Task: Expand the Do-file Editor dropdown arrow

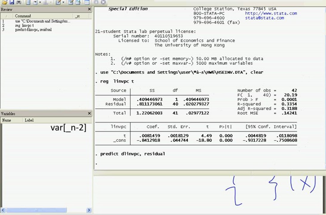Action: pos(63,2)
